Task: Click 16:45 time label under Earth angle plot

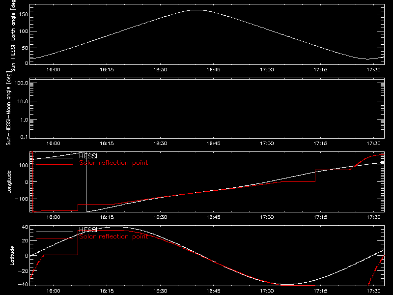Action: pyautogui.click(x=214, y=70)
